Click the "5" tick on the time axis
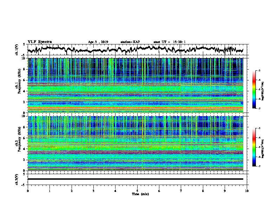This screenshot has height=214, width=278. point(137,191)
